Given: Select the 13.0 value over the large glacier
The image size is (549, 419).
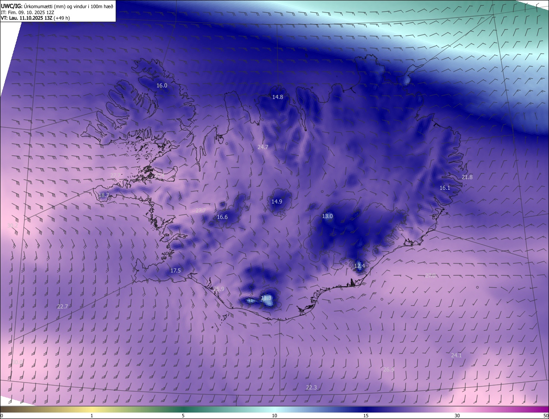Looking at the screenshot, I should point(327,216).
